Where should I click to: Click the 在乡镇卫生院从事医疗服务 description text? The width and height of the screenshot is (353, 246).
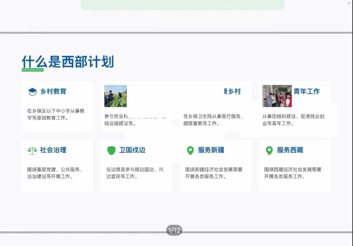point(213,120)
